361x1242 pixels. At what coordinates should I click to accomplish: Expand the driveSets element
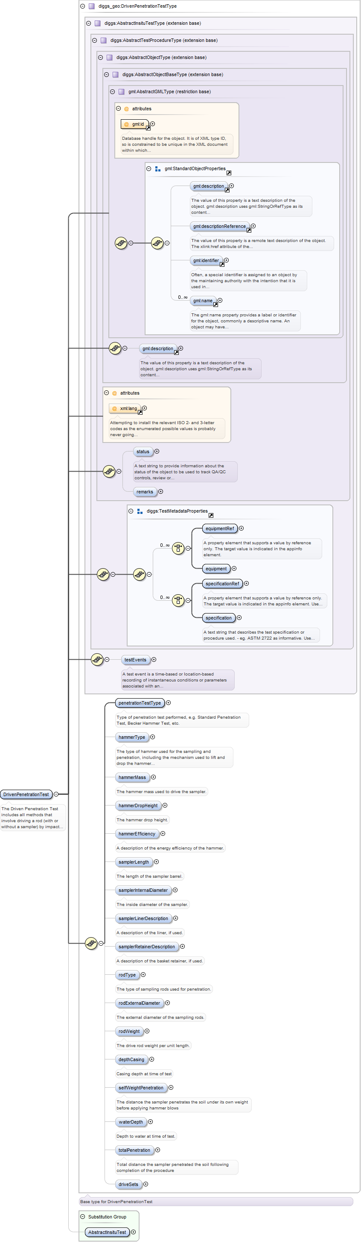[x=146, y=1184]
